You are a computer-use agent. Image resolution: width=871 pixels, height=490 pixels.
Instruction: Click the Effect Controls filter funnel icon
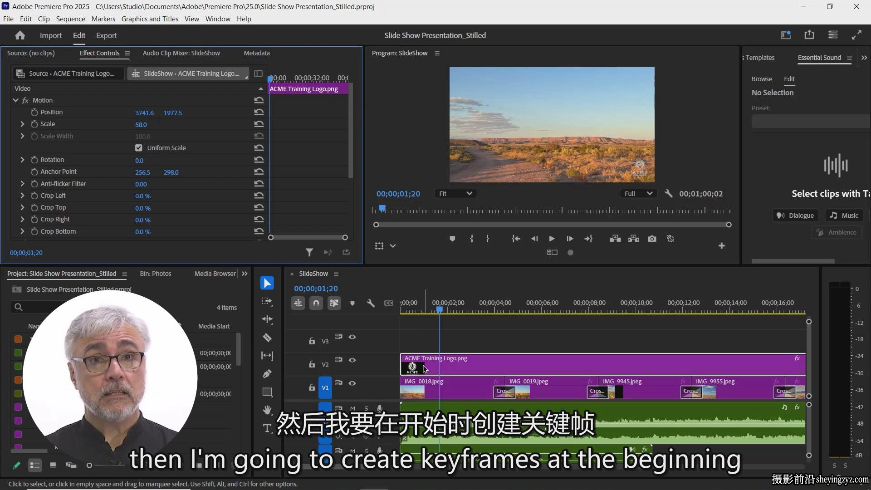point(309,252)
